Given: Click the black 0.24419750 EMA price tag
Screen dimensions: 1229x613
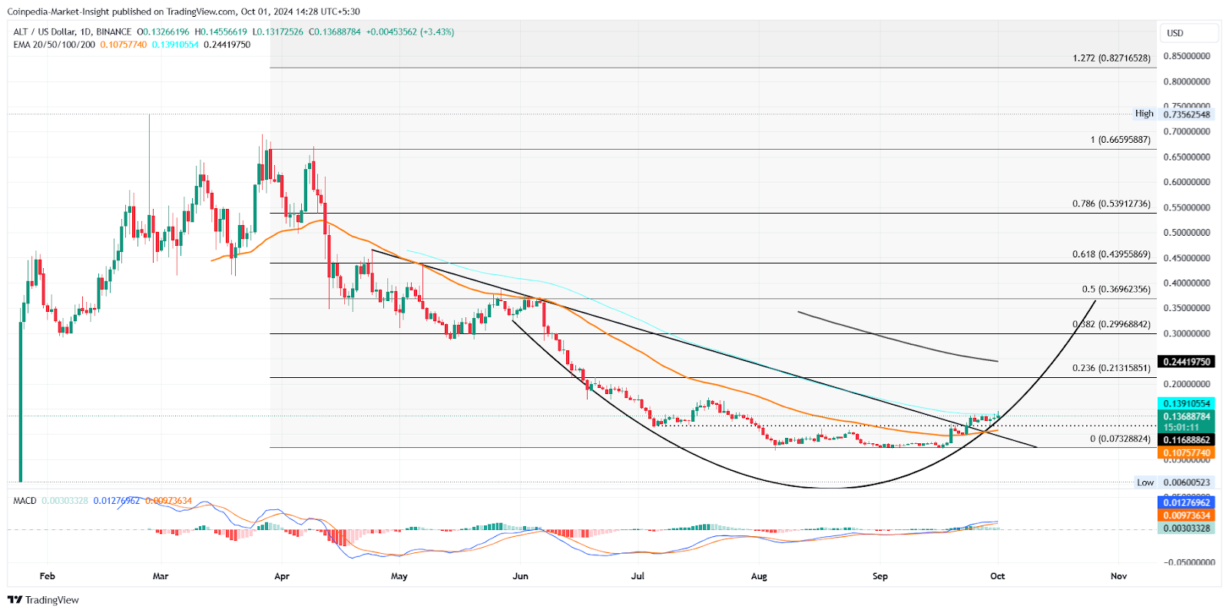Looking at the screenshot, I should click(1187, 362).
